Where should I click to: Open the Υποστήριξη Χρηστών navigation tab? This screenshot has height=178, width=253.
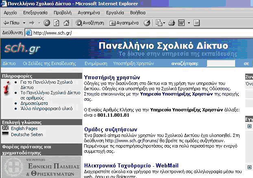(x=133, y=63)
